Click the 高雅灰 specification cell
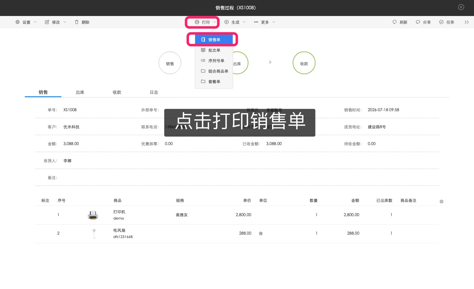 point(182,215)
